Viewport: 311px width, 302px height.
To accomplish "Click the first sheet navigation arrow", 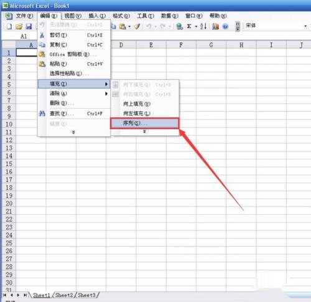I will [4, 295].
